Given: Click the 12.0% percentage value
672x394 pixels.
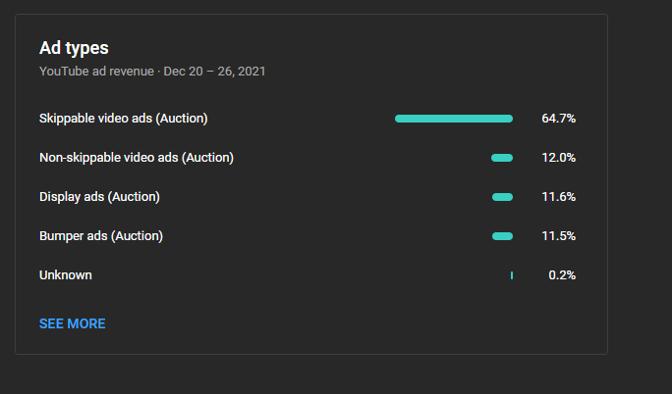Looking at the screenshot, I should click(x=558, y=158).
